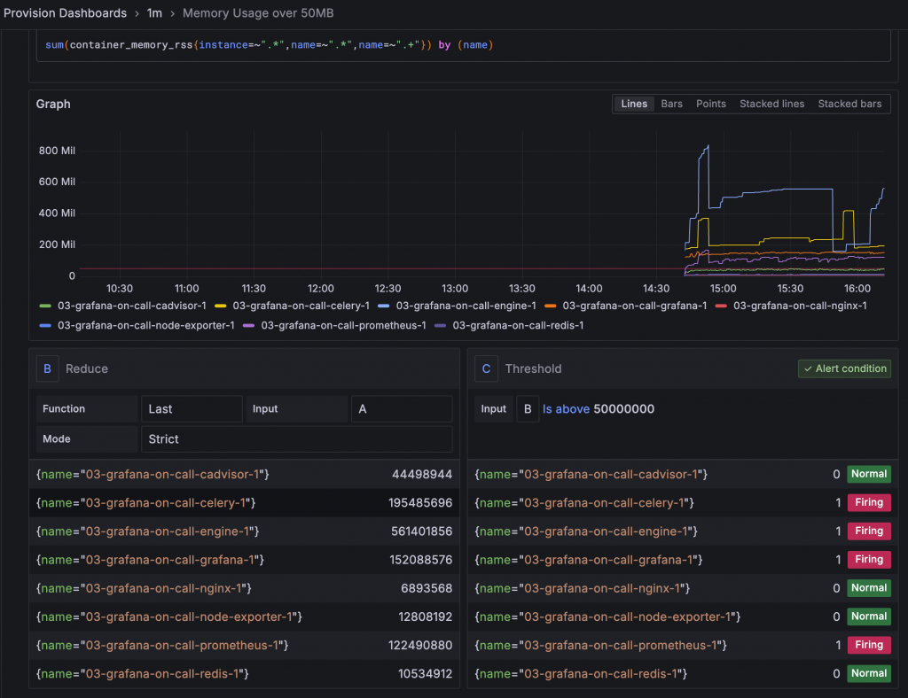The image size is (908, 698).
Task: Click legend label 03-grafana-on-call-engine-1
Action: pos(466,306)
